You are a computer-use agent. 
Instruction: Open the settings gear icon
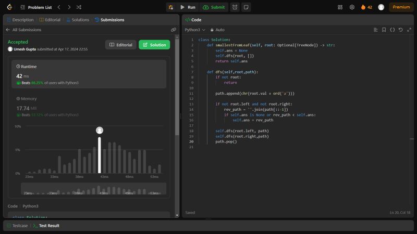pos(352,7)
